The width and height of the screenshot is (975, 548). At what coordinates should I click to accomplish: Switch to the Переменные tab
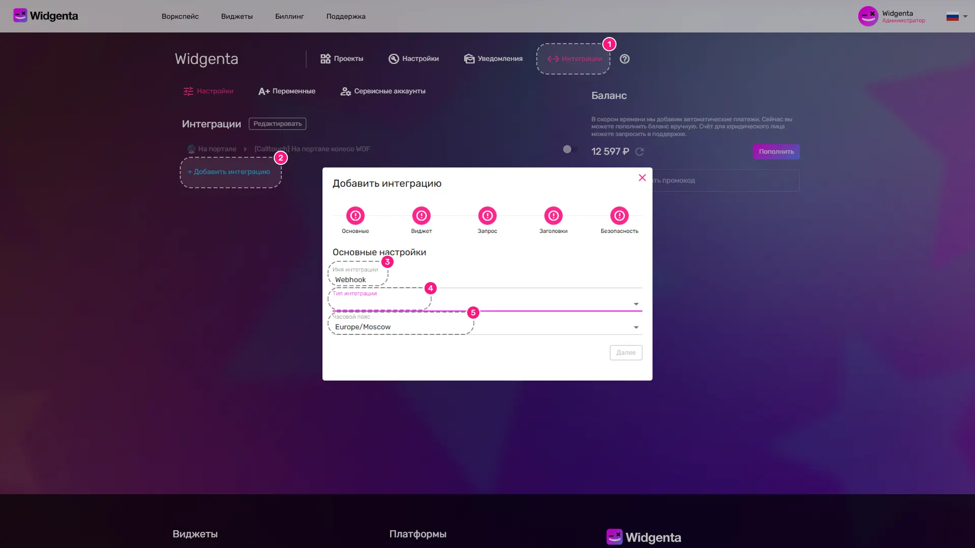click(287, 91)
